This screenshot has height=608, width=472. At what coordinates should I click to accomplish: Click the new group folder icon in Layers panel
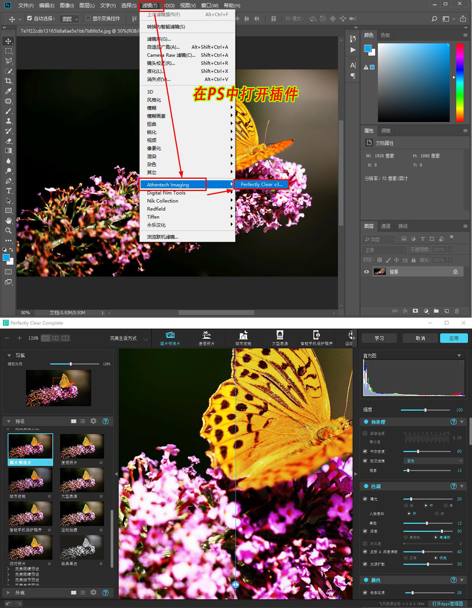(436, 311)
